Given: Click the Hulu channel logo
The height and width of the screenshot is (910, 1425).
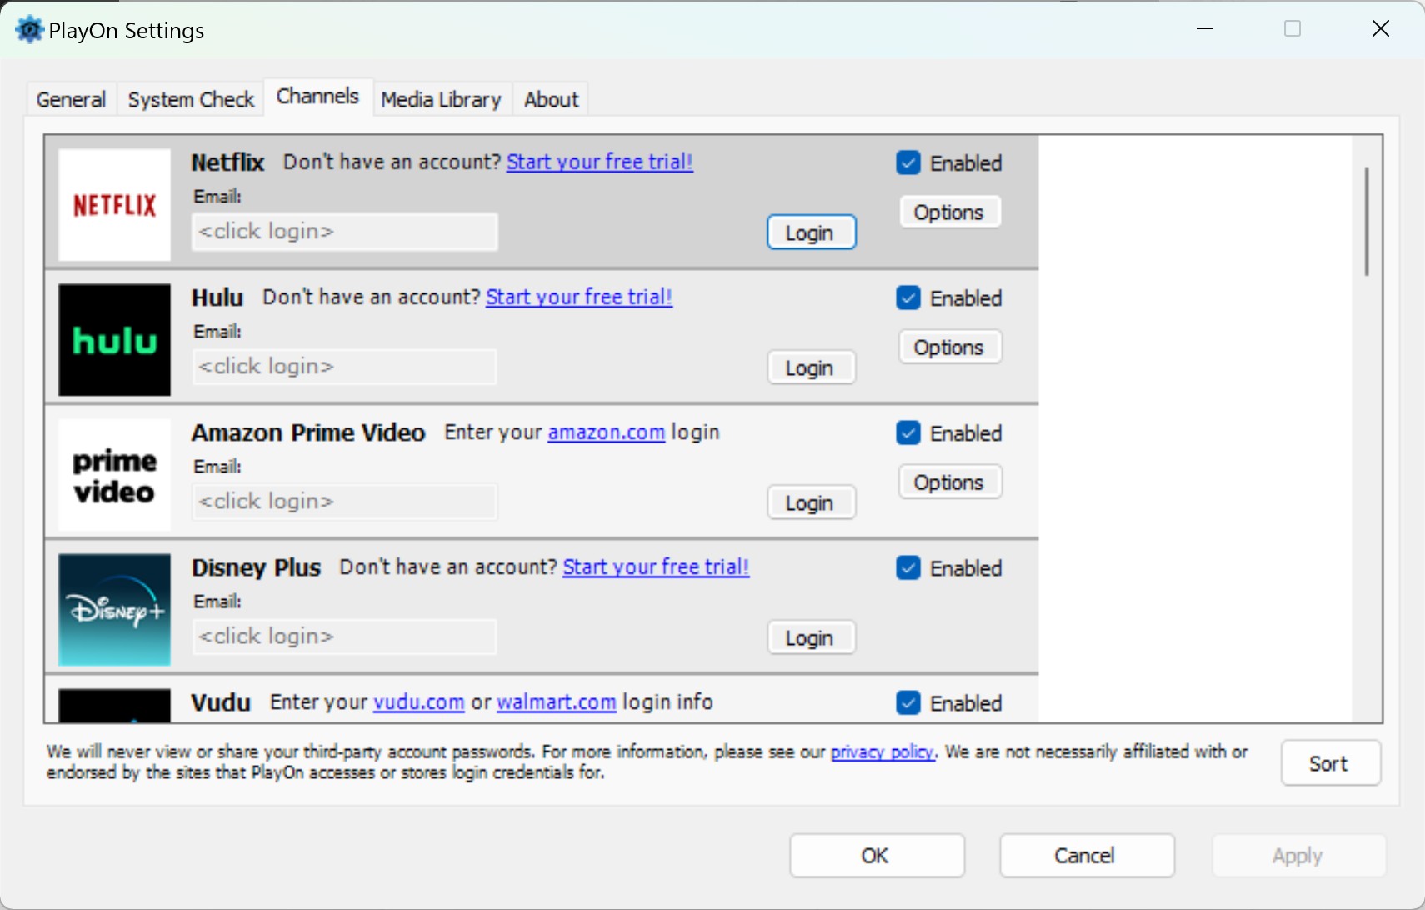Looking at the screenshot, I should tap(114, 339).
